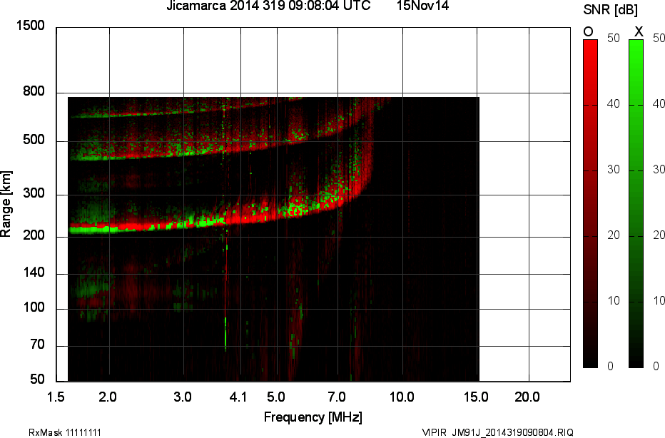Click the 'X' label above green bar
Viewport: 665px width, 438px height.
click(x=639, y=31)
